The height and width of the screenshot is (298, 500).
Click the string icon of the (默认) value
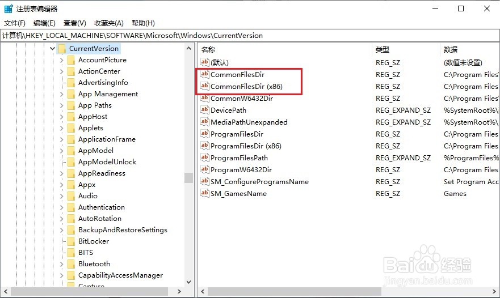[x=204, y=62]
